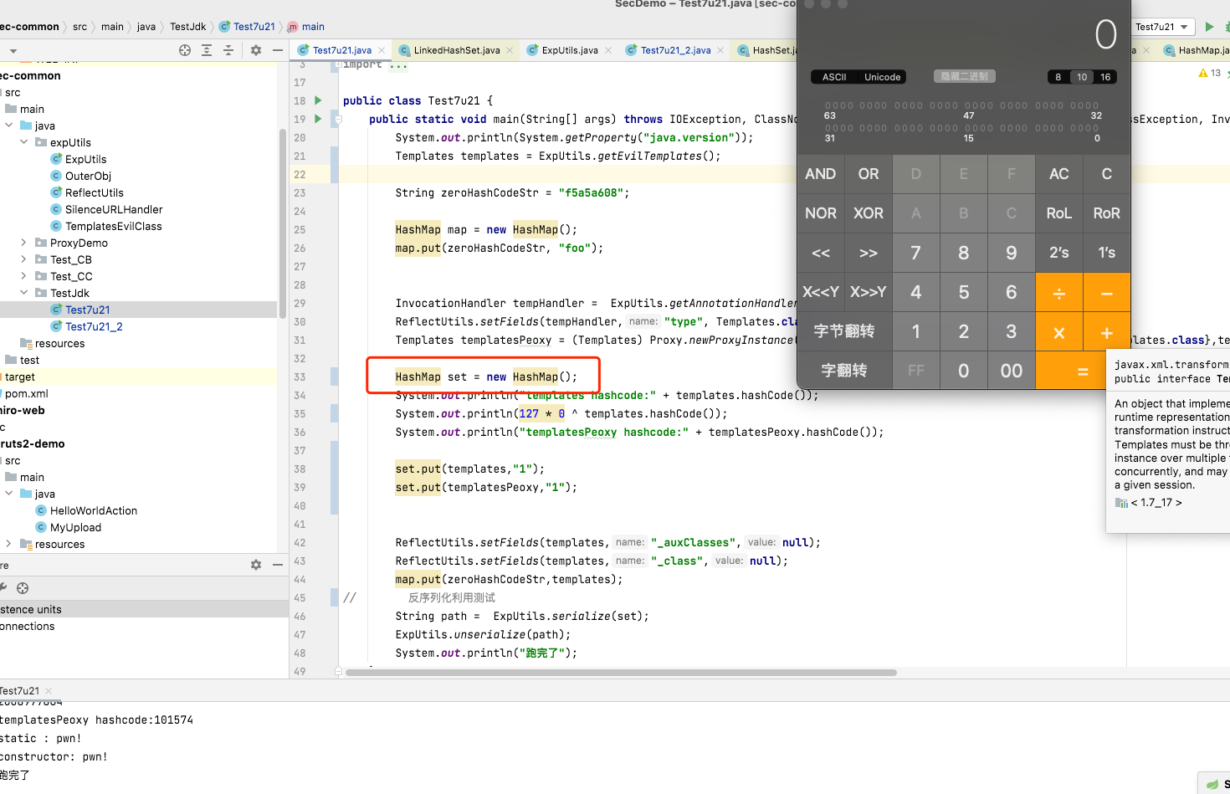Open Test7u21 run configuration dropdown
The width and height of the screenshot is (1230, 794).
click(1162, 27)
